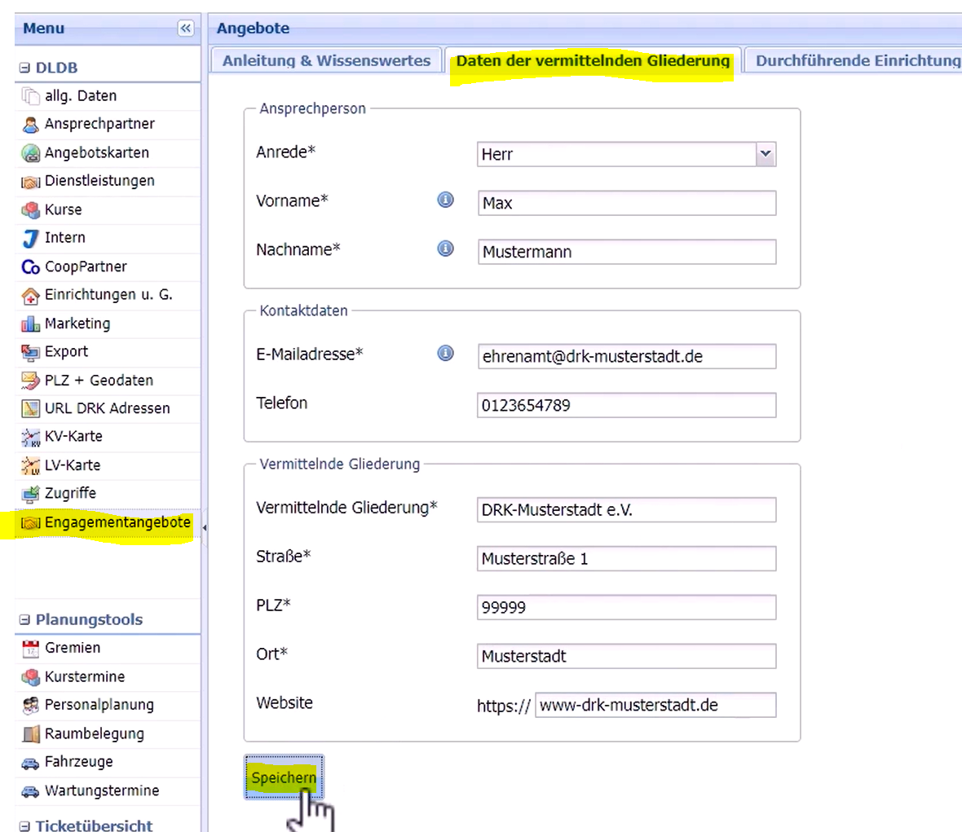Open the Anrede dropdown

click(765, 154)
